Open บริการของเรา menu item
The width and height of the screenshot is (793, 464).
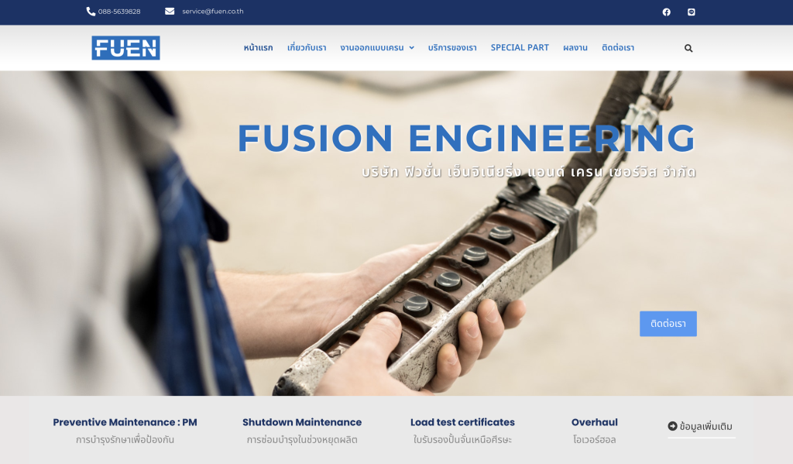452,47
